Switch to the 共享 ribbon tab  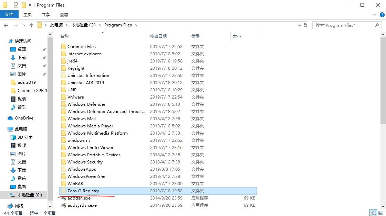46,14
